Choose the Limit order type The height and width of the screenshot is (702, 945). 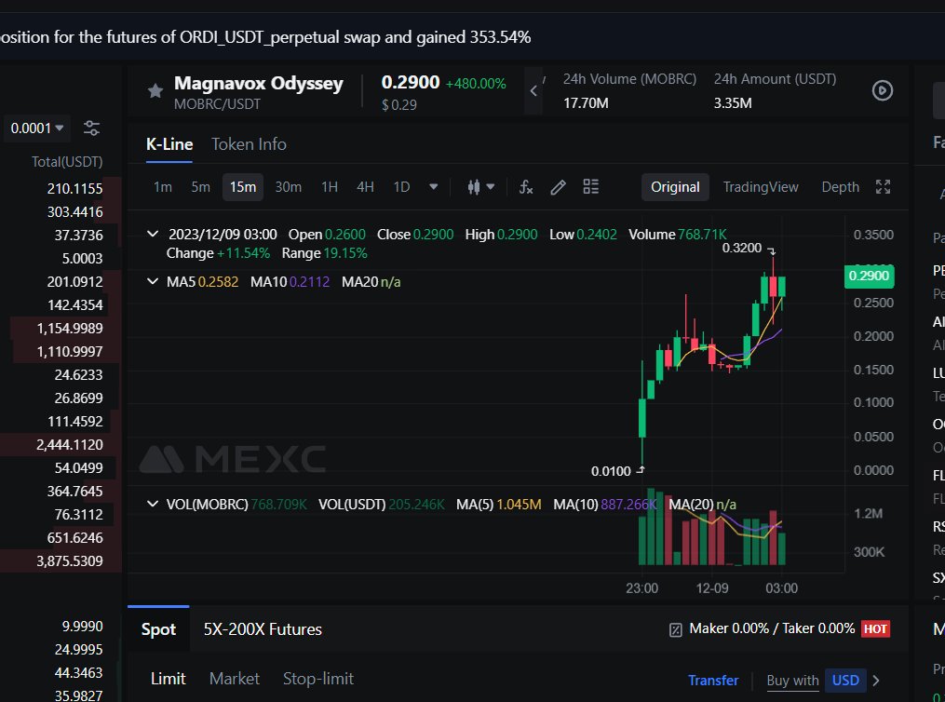(x=169, y=679)
